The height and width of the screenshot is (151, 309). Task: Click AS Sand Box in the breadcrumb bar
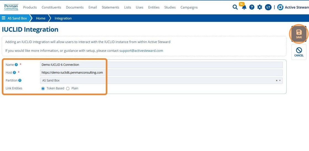17,18
